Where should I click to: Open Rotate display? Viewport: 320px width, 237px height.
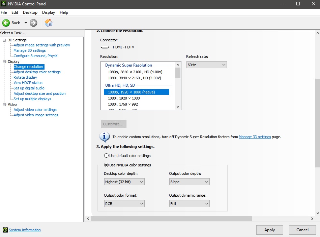click(25, 77)
